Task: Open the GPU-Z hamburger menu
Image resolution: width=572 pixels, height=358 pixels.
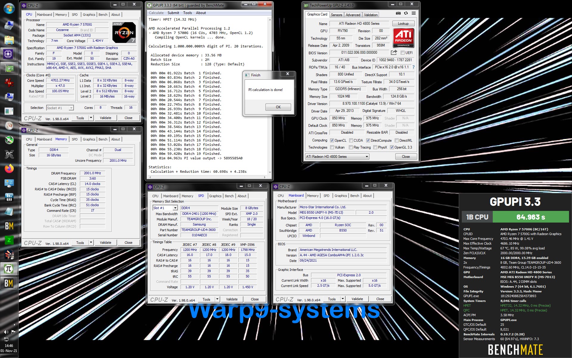Action: [414, 13]
